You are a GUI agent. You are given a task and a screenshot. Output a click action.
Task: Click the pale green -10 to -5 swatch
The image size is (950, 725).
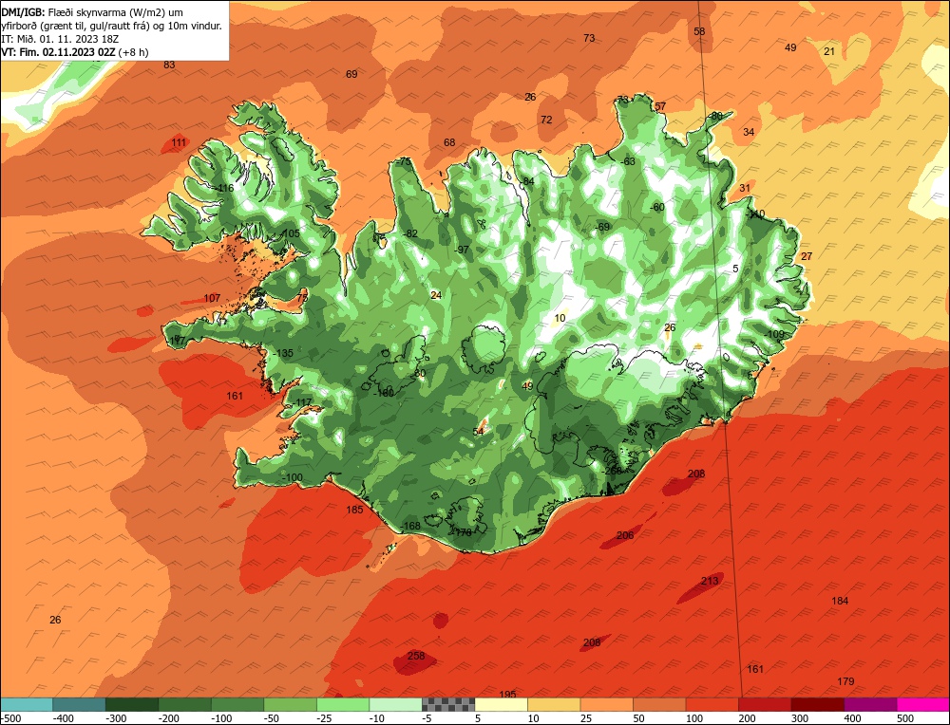click(395, 704)
